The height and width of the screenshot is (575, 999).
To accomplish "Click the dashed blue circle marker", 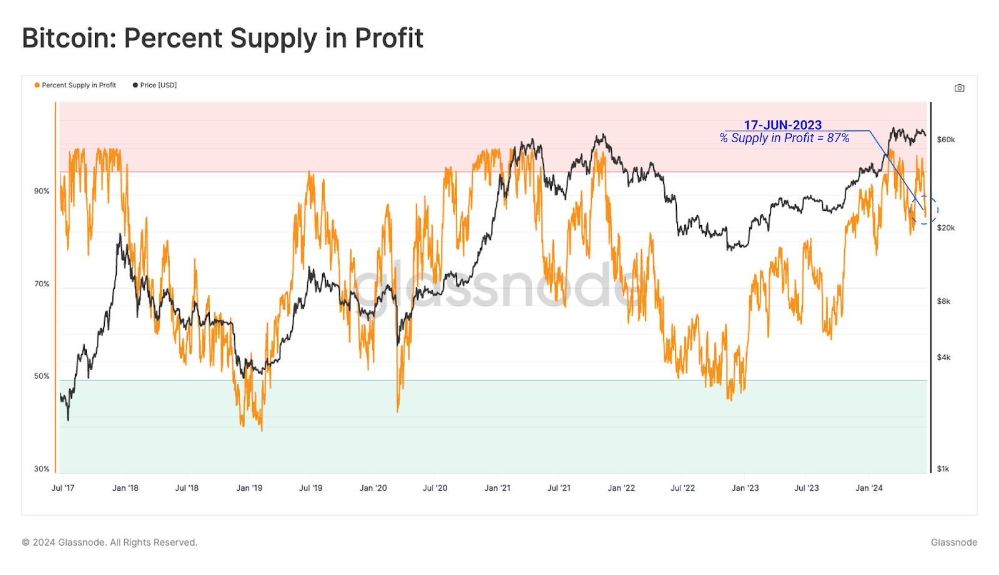I will [924, 210].
